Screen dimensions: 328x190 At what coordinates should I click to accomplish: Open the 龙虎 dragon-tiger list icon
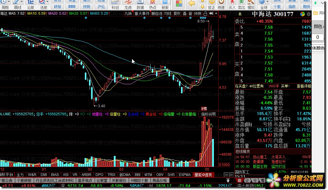[x=128, y=4]
